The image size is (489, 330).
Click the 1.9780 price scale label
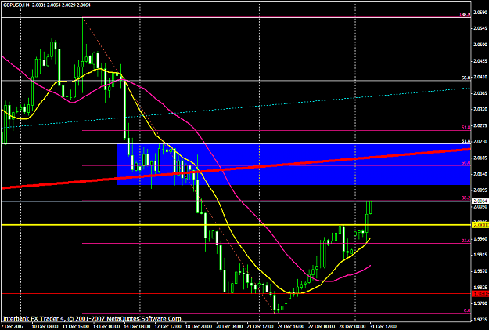(x=480, y=303)
